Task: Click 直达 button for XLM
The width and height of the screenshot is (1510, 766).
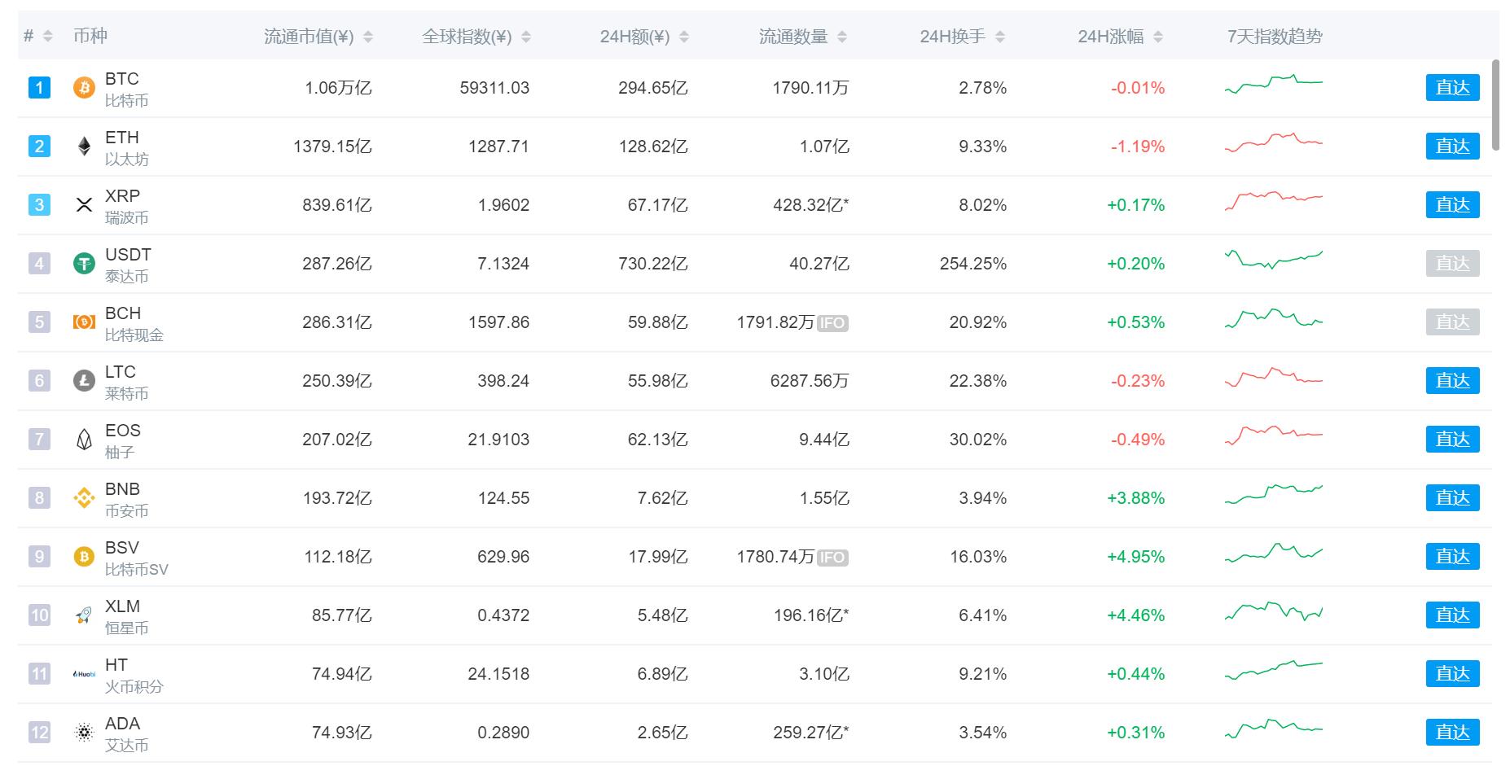Action: tap(1452, 615)
